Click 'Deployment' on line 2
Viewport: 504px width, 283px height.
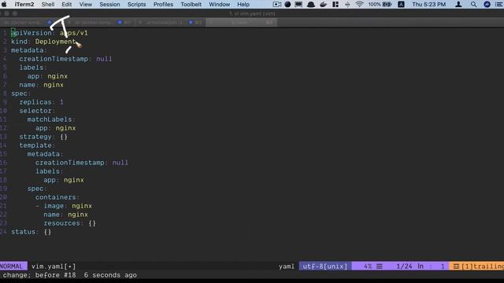[x=55, y=42]
